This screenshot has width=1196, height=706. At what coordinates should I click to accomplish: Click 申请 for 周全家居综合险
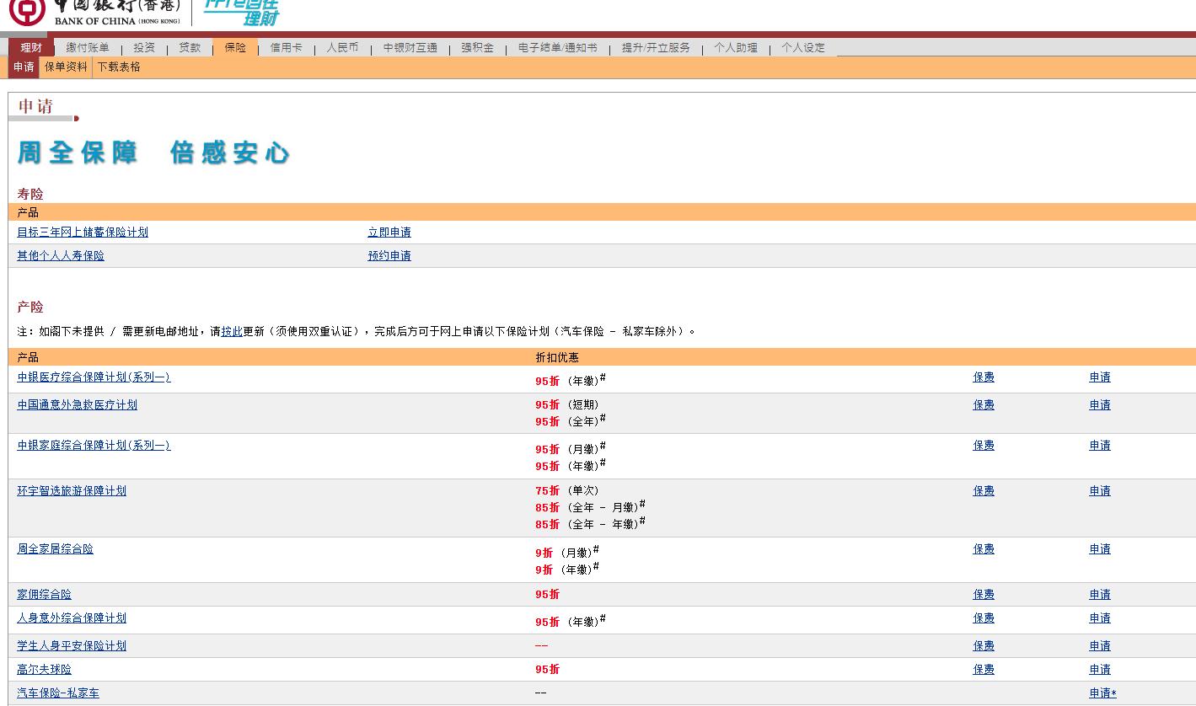pos(1100,549)
